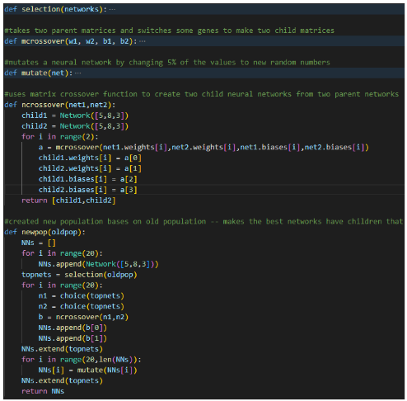Click 'child1 = Network([5,8,3])' line
The image size is (407, 401).
pos(75,116)
